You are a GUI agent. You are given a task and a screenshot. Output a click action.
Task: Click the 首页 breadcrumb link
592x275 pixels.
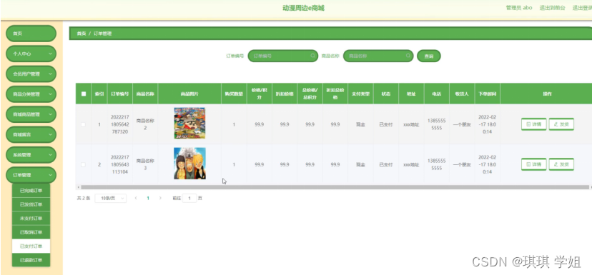(x=82, y=34)
